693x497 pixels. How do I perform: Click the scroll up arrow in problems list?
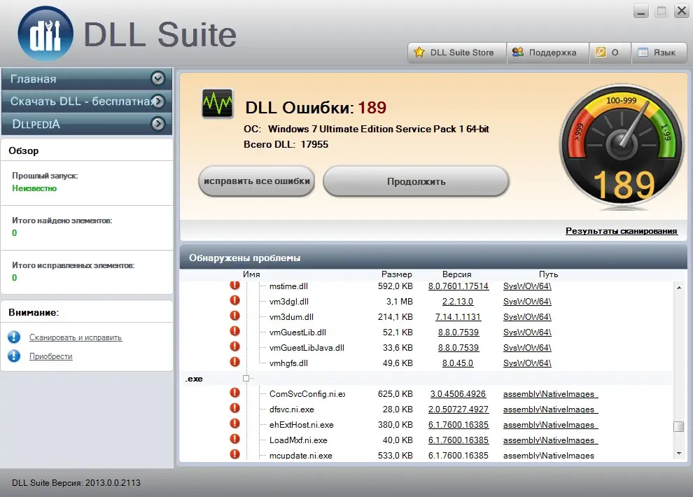pyautogui.click(x=678, y=288)
